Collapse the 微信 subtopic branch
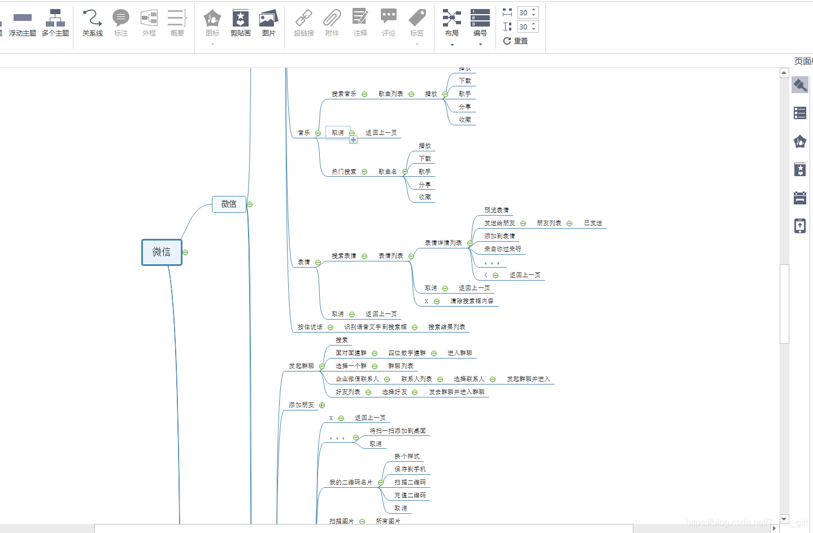The width and height of the screenshot is (813, 533). tap(250, 204)
